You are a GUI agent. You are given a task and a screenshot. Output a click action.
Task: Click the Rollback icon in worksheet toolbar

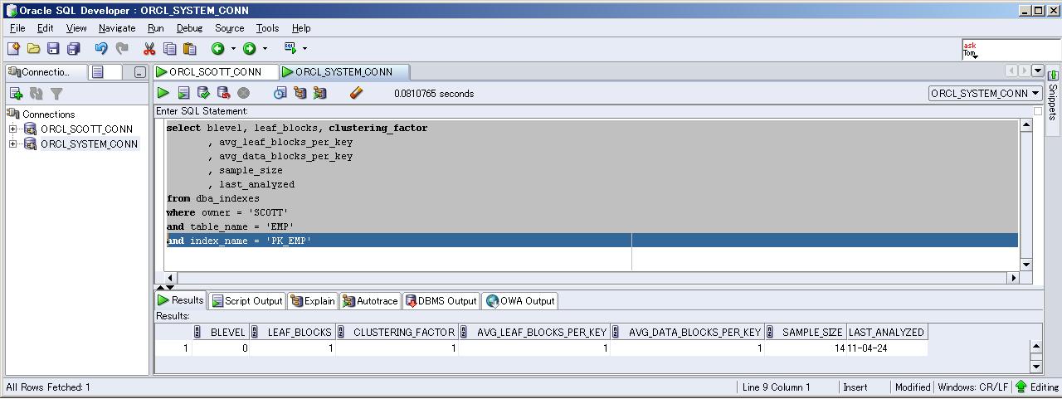(223, 93)
